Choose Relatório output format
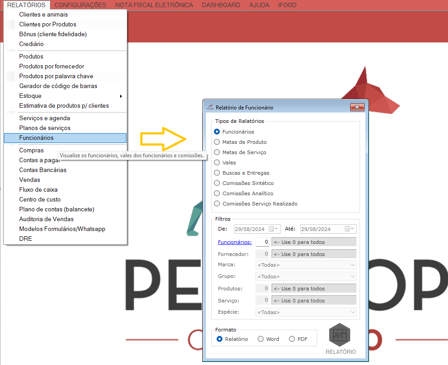This screenshot has height=365, width=448. coord(219,339)
